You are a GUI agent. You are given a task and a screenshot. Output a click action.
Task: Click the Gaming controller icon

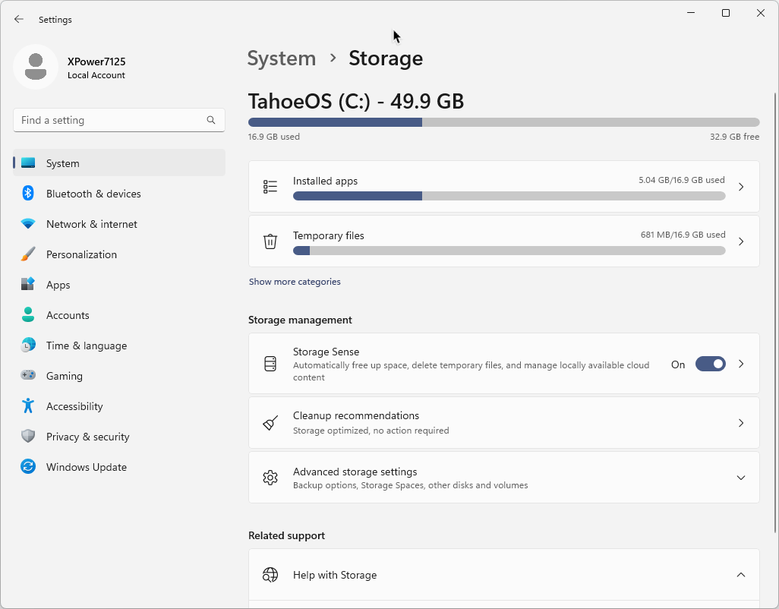click(x=28, y=376)
